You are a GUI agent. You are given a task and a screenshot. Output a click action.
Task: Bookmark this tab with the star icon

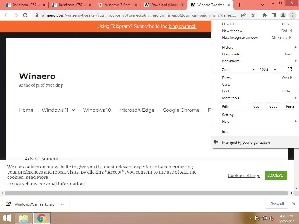pos(253,15)
